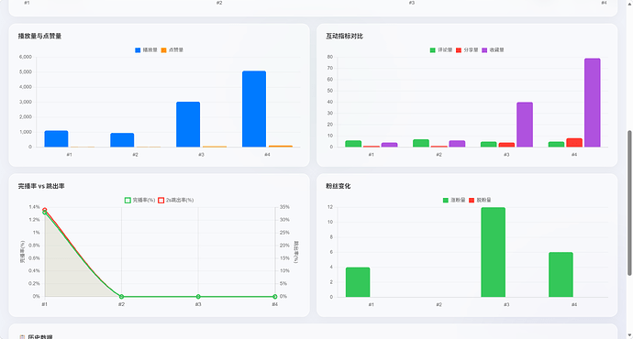Viewport: 633px width, 339px height.
Task: Click the #4 data point on the 完播率 line
Action: coord(275,297)
